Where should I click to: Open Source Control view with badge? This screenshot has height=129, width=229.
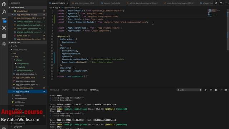click(x=4, y=20)
